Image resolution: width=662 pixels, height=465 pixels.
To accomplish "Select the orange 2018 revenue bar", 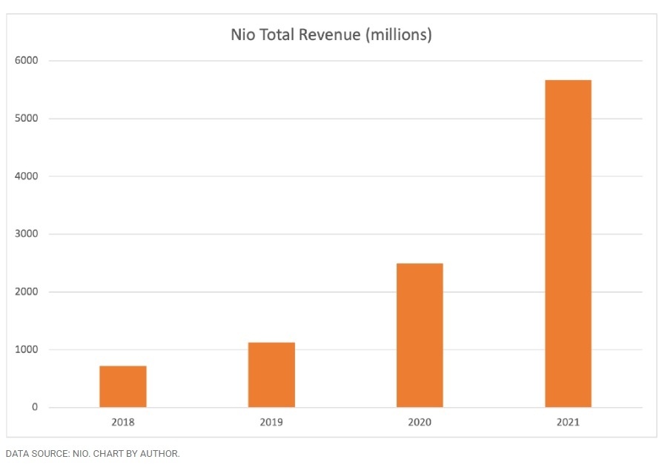I will 123,386.
